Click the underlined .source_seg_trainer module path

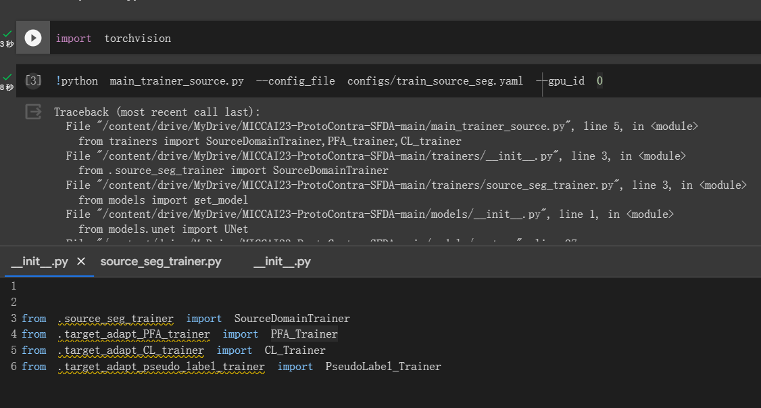click(x=115, y=318)
